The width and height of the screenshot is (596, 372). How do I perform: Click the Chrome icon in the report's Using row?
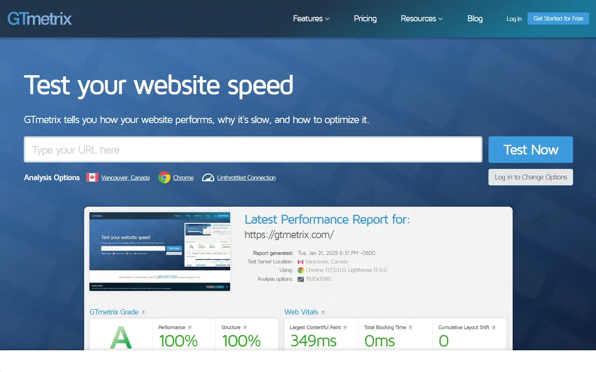click(x=300, y=270)
